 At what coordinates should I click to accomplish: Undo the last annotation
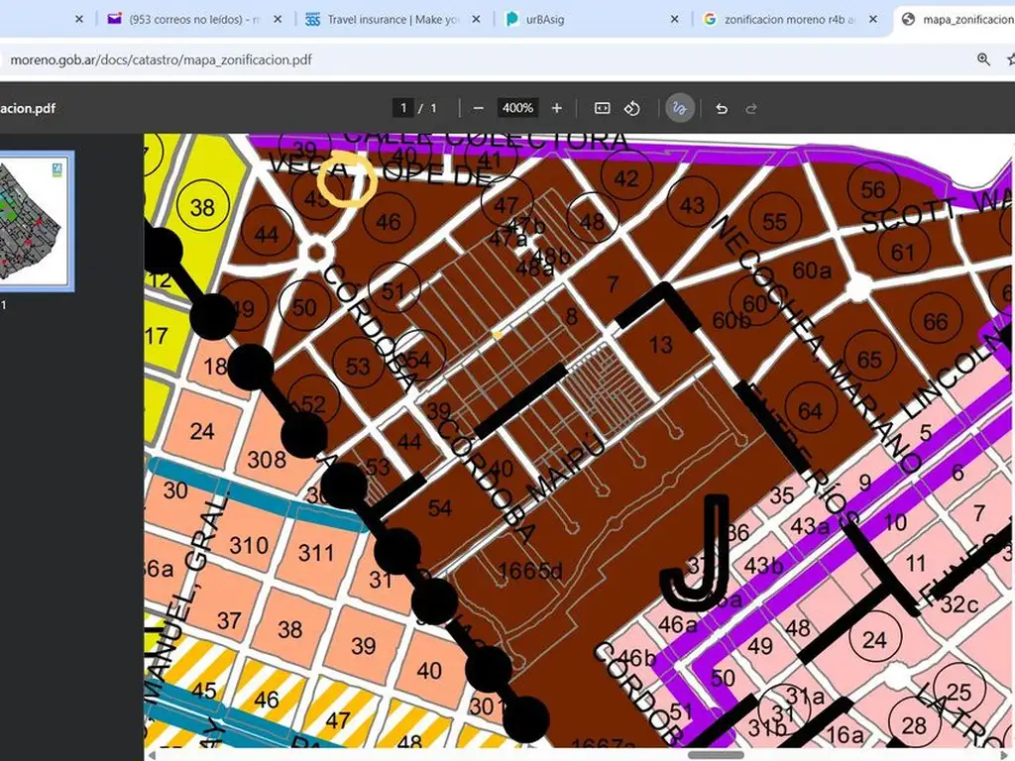(x=722, y=108)
